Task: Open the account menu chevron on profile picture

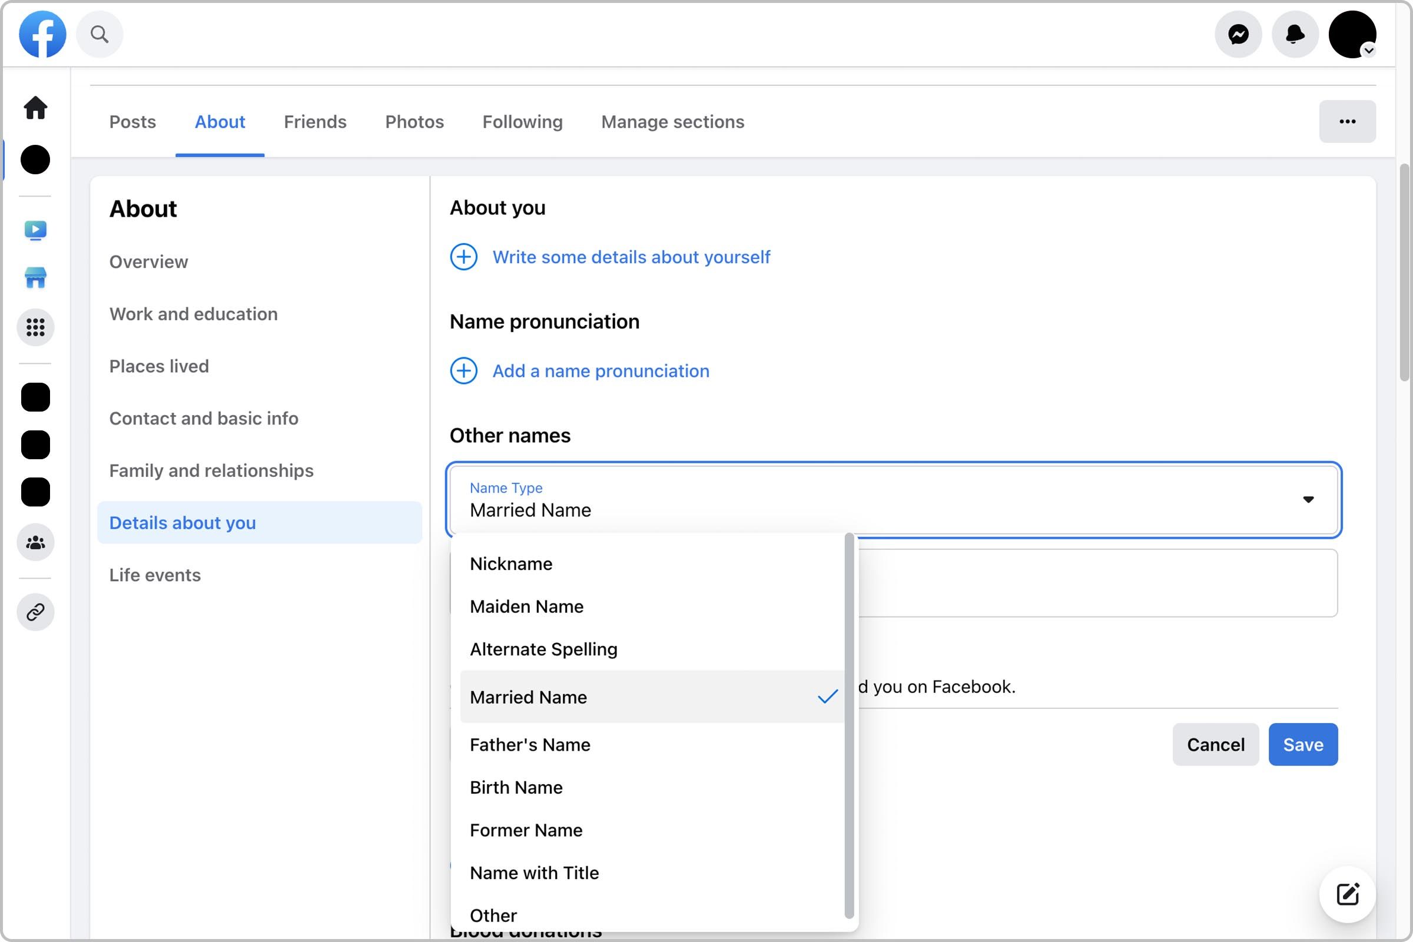Action: 1370,51
